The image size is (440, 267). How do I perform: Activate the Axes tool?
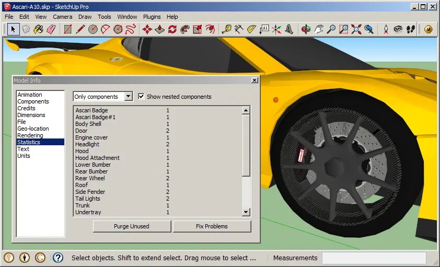click(x=276, y=29)
